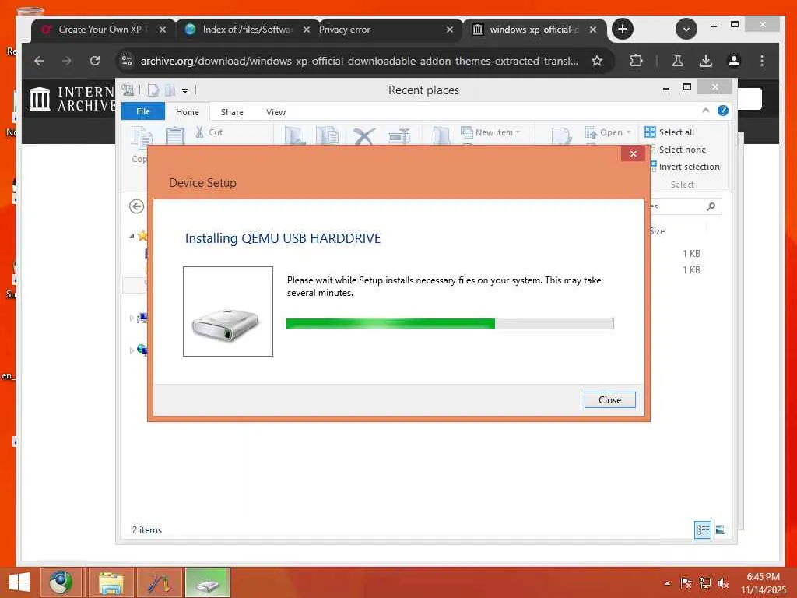Collapse the Favorites tree node

(x=132, y=236)
